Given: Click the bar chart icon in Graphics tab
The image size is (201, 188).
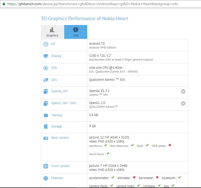Looking at the screenshot, I should (x=52, y=30).
